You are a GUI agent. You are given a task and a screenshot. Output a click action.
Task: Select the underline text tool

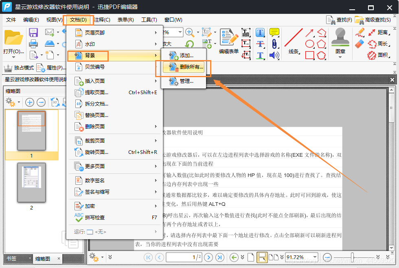click(260, 55)
